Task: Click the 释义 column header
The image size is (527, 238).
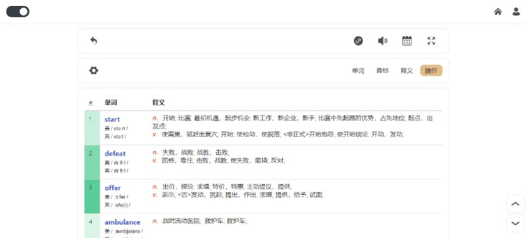Action: point(159,103)
